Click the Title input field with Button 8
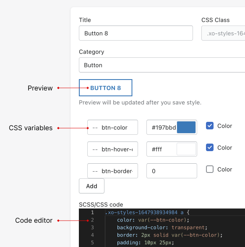Screen dimensions: 245x247 click(136, 33)
